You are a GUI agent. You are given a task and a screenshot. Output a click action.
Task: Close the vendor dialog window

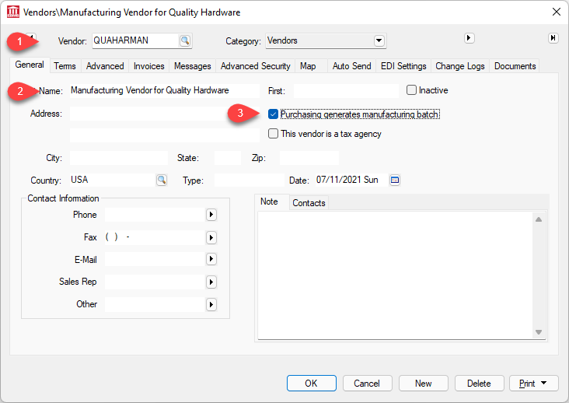point(557,12)
